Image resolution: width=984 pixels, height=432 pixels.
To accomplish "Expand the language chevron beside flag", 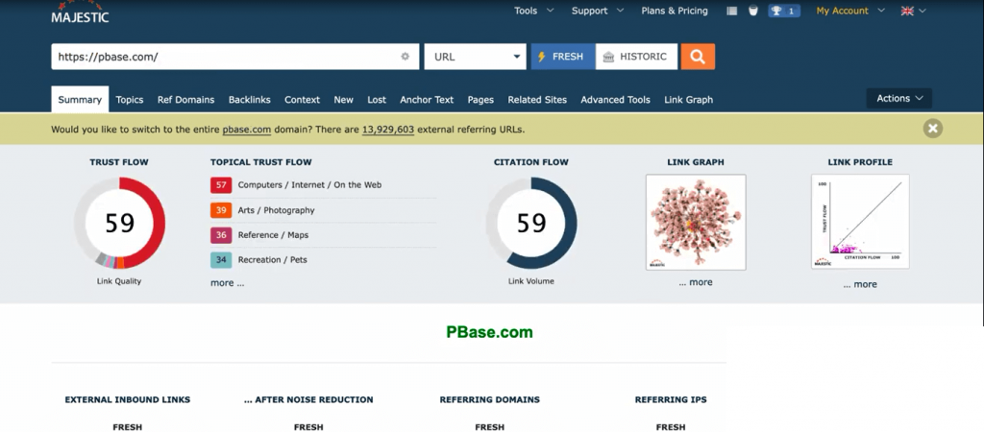I will (x=922, y=11).
